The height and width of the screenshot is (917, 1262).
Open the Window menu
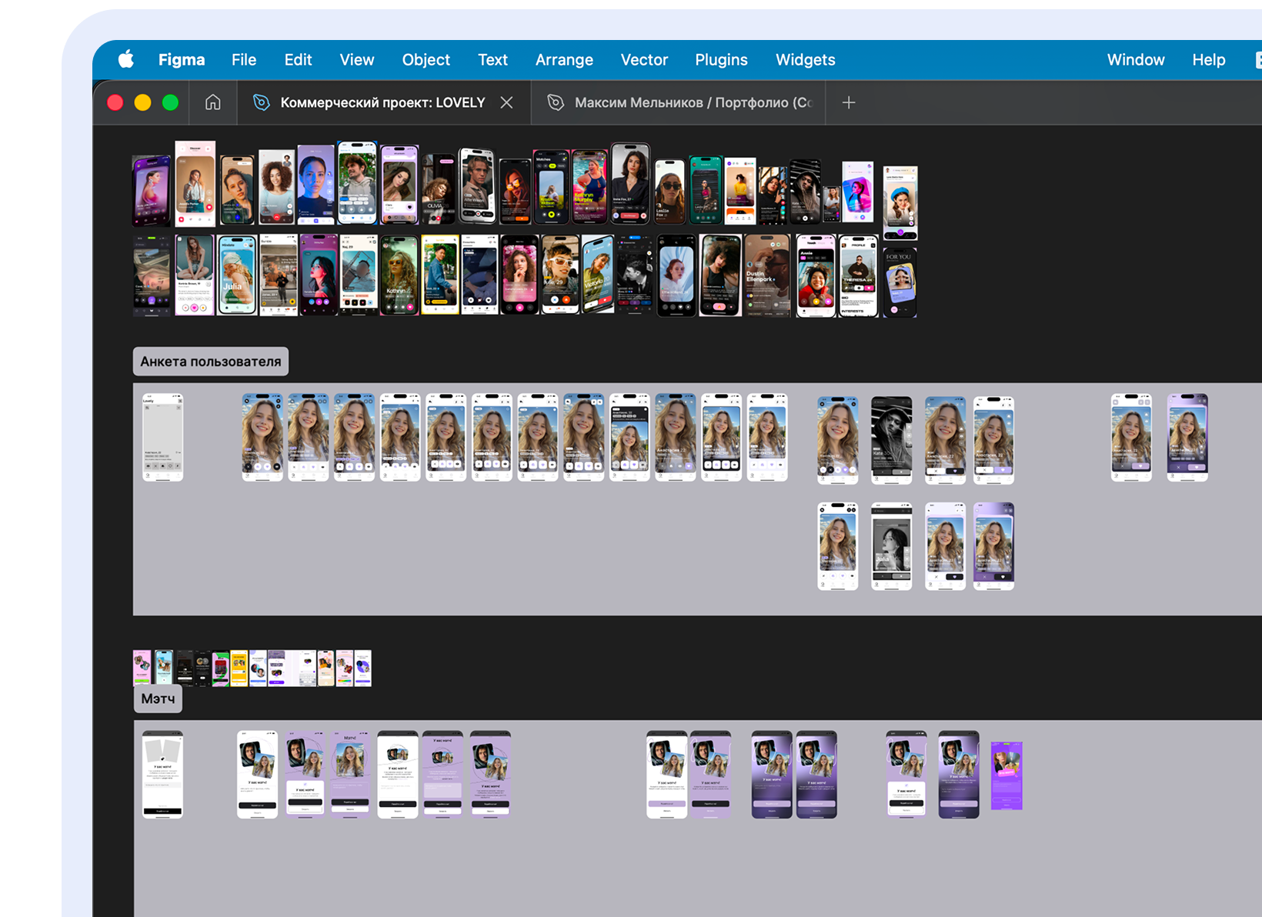pos(1135,59)
